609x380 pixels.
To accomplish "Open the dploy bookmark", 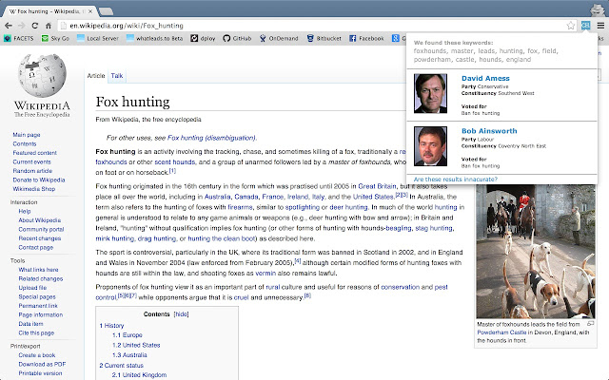I will click(x=203, y=38).
